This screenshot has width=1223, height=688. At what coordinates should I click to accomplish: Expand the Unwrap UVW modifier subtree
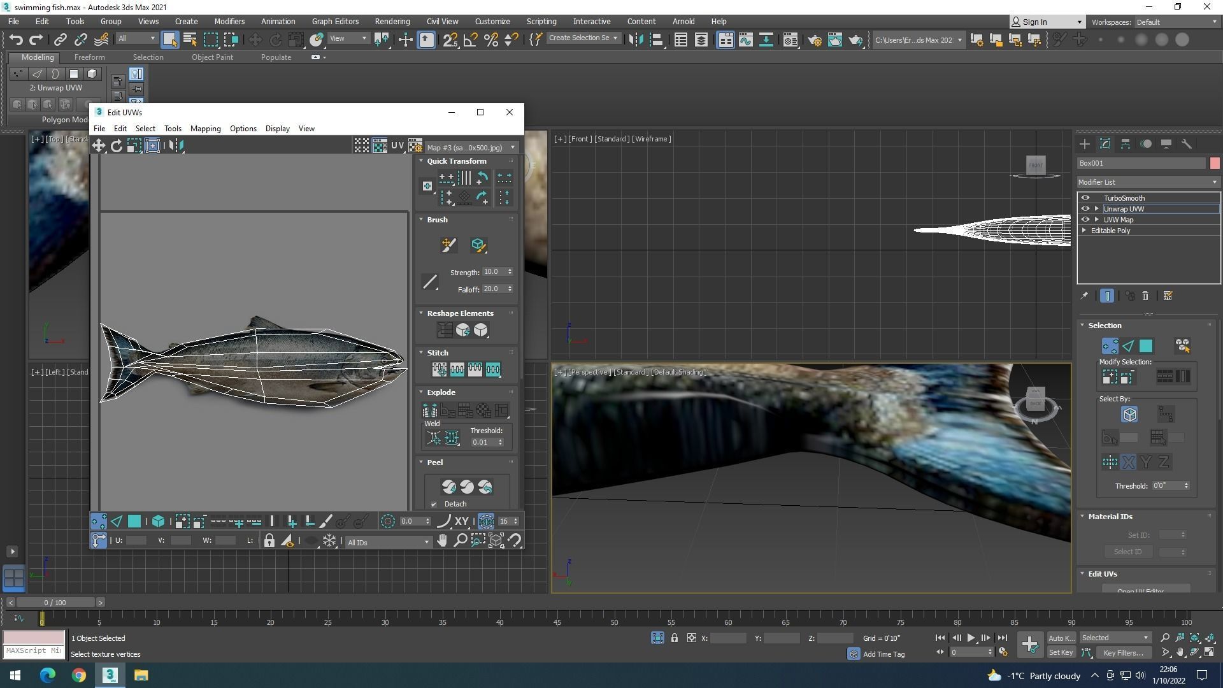pyautogui.click(x=1097, y=209)
